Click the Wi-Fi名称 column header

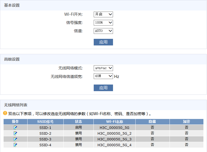point(114,122)
